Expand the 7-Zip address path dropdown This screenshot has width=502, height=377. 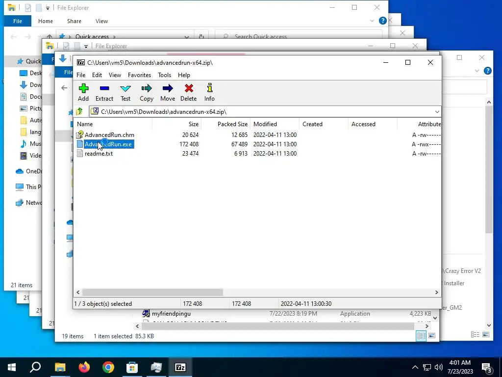pyautogui.click(x=437, y=111)
